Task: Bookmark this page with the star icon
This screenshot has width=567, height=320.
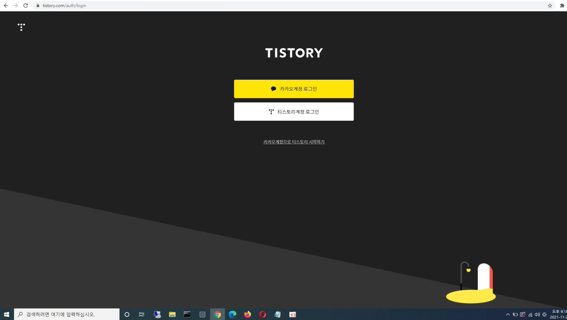Action: pyautogui.click(x=550, y=6)
